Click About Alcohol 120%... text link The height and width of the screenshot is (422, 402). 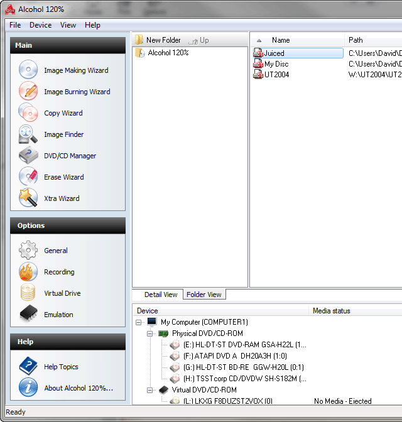[79, 388]
